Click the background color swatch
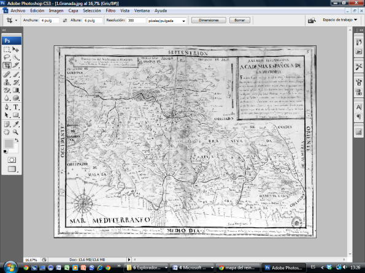Viewport: 365px width, 273px height. point(15,149)
